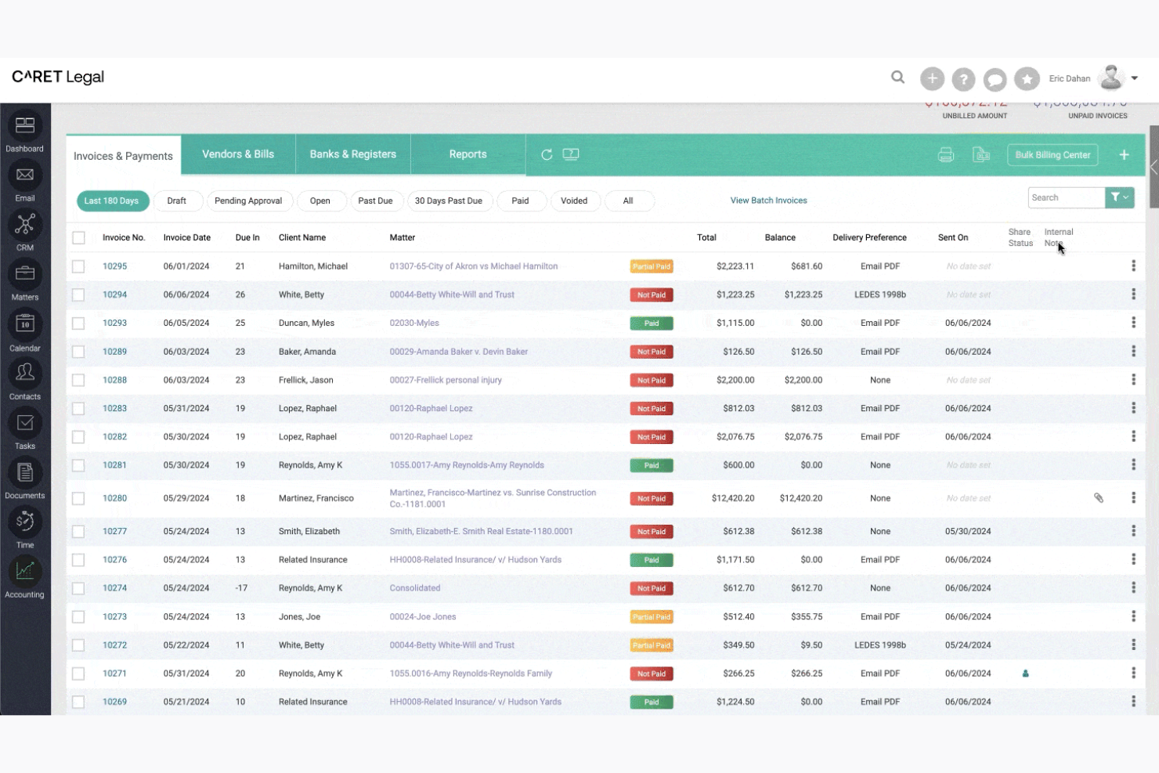The height and width of the screenshot is (773, 1159).
Task: Click the plus icon beside Bulk Billing Center
Action: (x=1124, y=155)
